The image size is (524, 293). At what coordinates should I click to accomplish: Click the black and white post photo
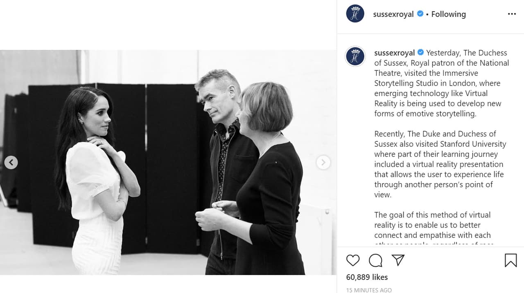pyautogui.click(x=168, y=162)
